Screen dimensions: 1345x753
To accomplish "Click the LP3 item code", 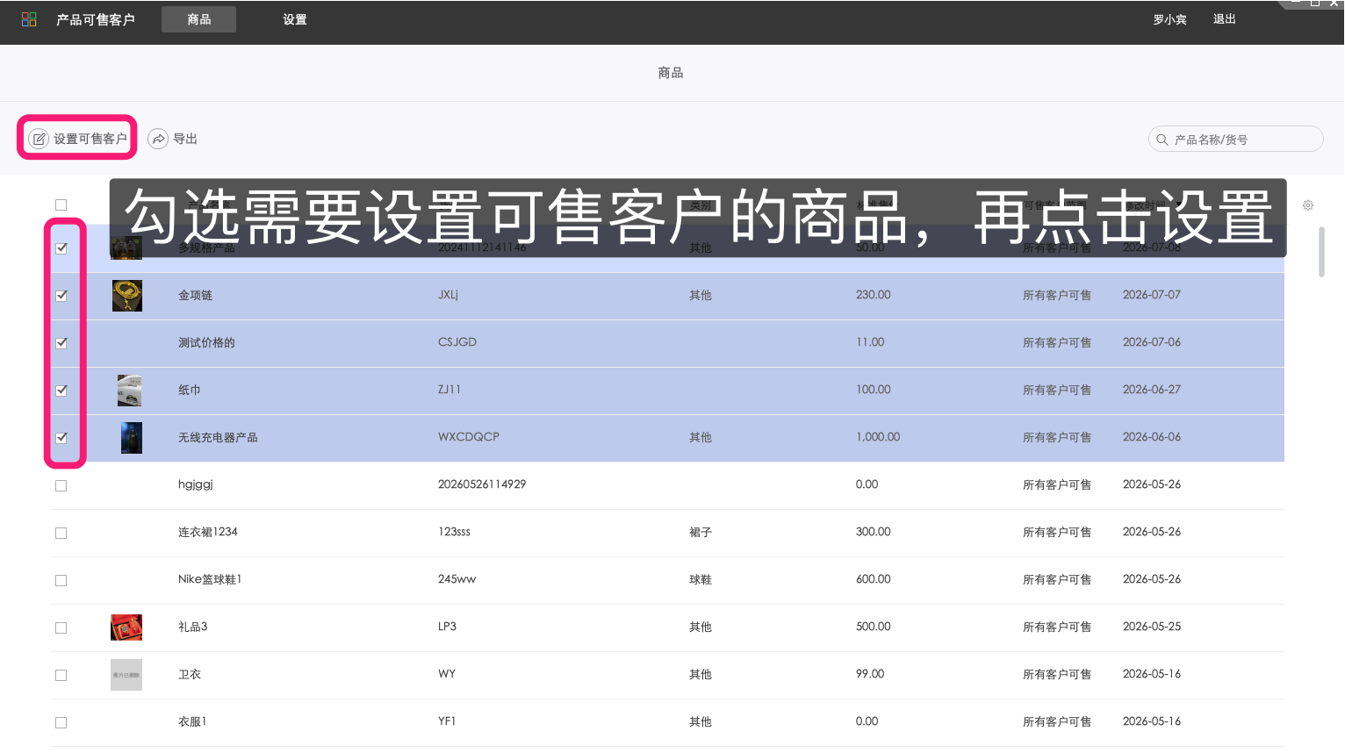I will 448,627.
